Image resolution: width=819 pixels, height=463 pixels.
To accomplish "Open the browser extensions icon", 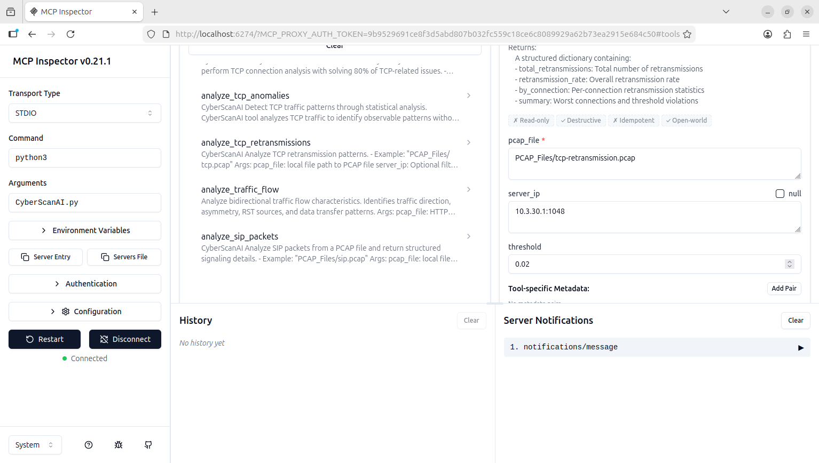I will point(787,34).
